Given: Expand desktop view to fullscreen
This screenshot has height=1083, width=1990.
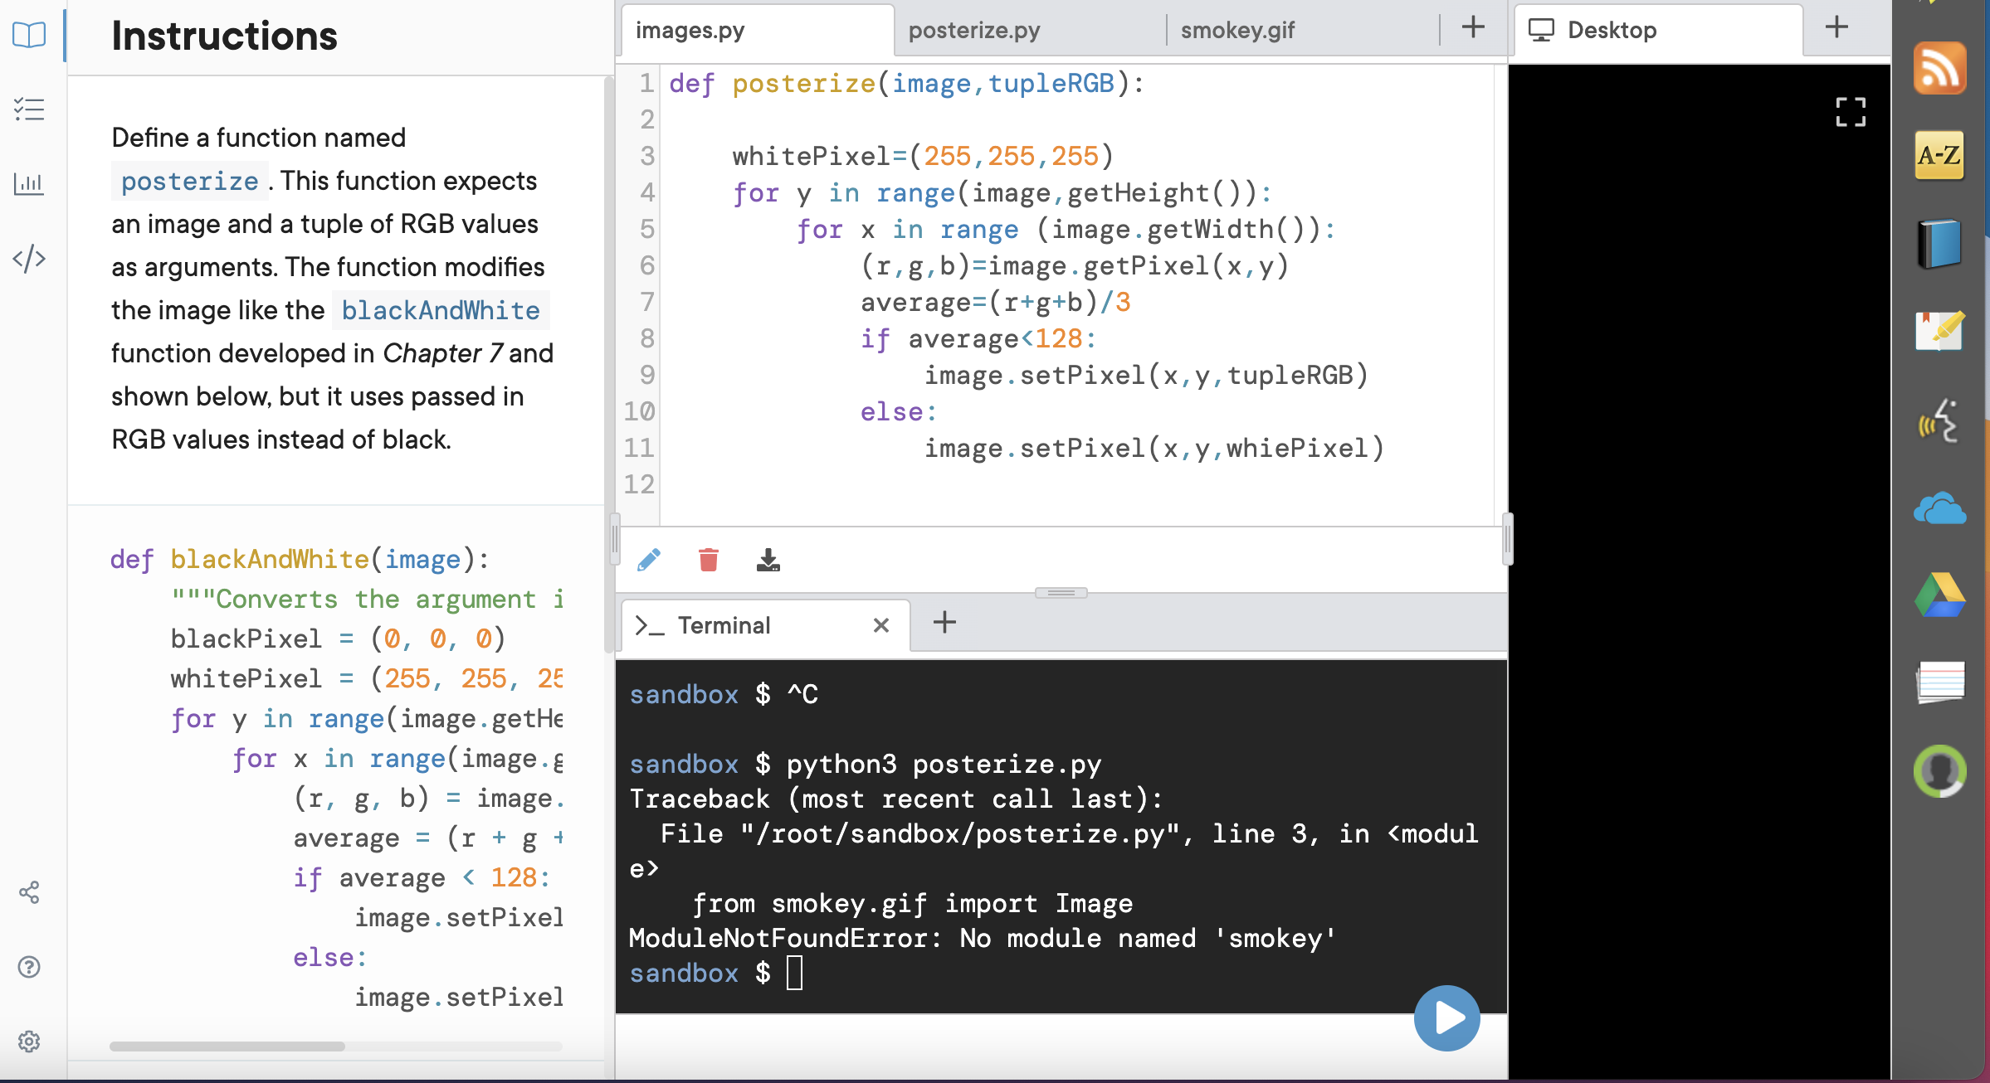Looking at the screenshot, I should point(1850,112).
